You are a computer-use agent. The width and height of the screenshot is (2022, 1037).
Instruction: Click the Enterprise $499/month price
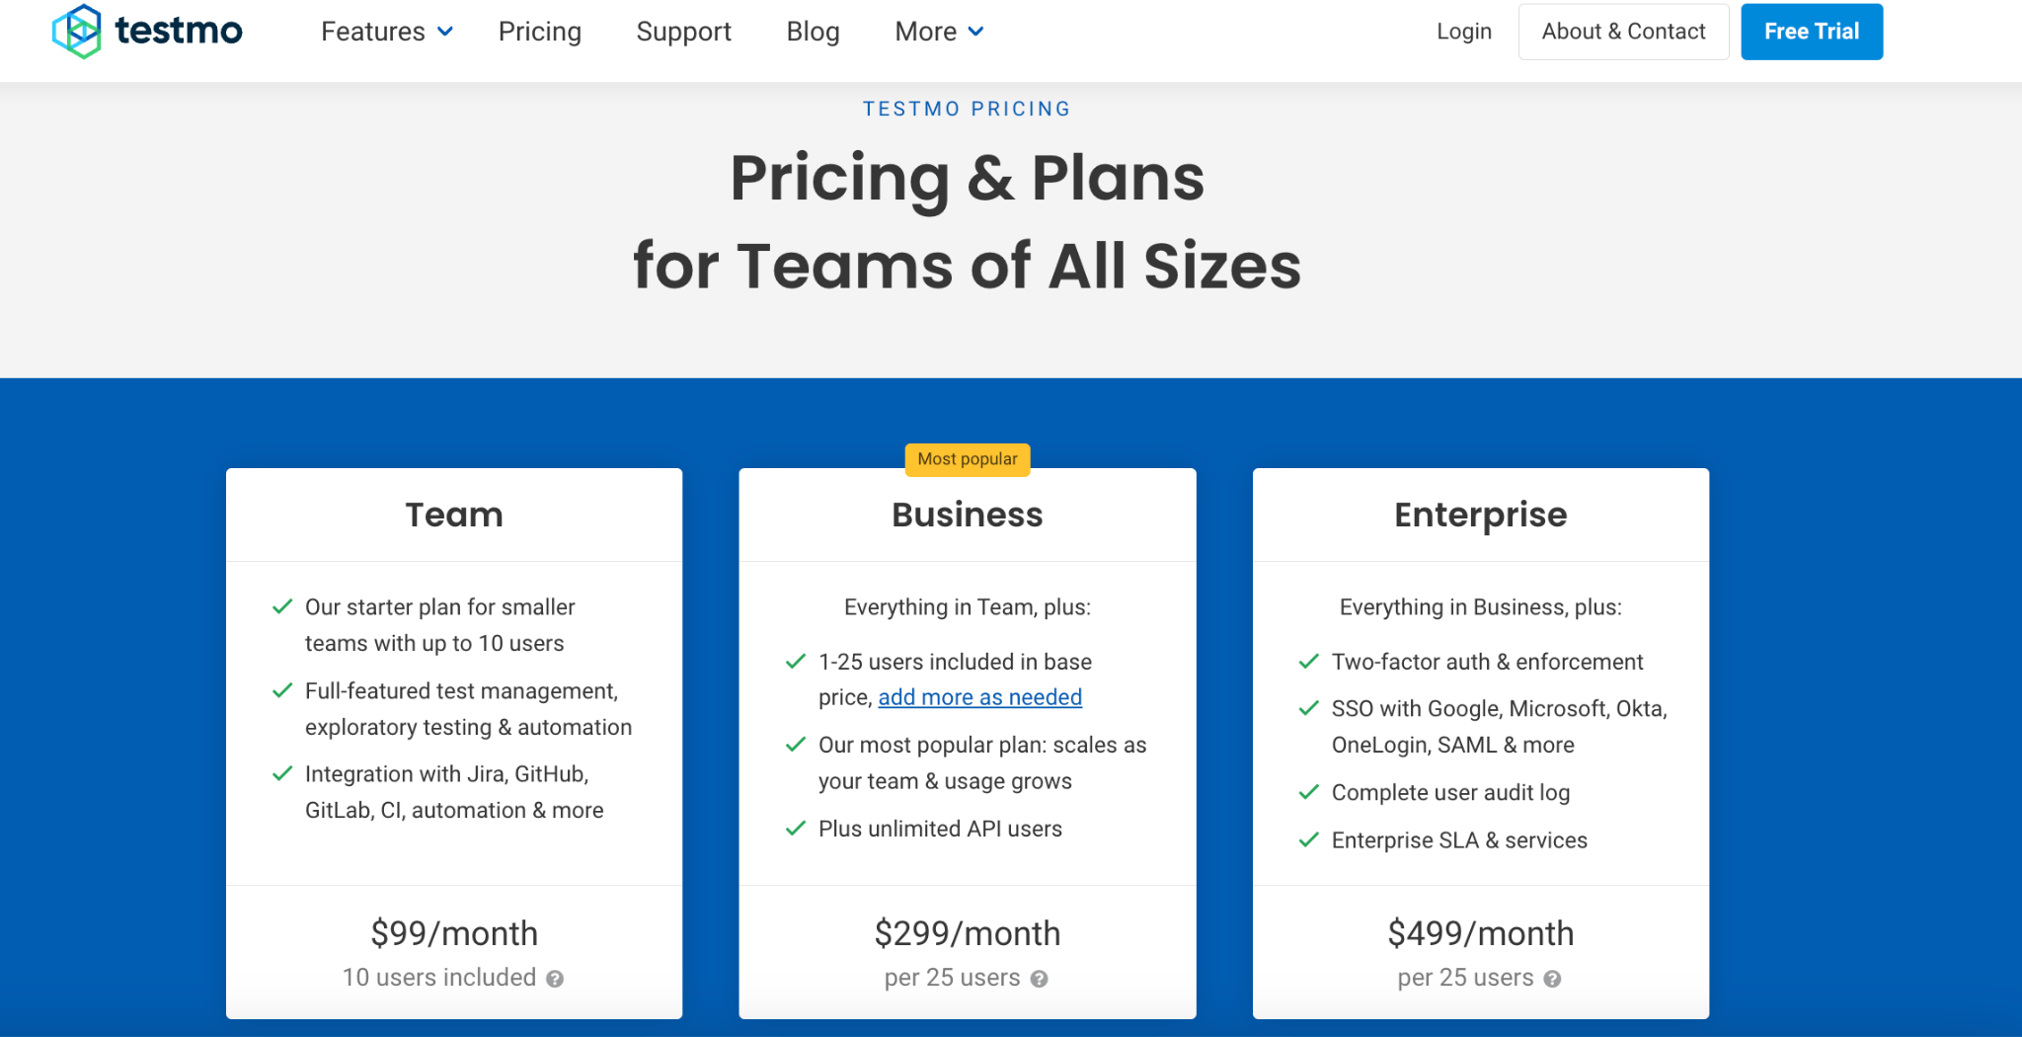click(1480, 933)
